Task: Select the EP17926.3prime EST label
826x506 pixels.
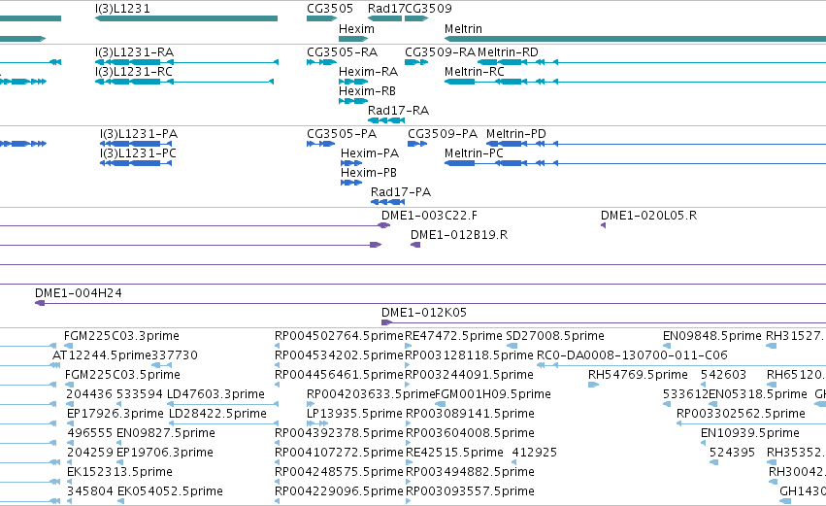Action: click(116, 415)
